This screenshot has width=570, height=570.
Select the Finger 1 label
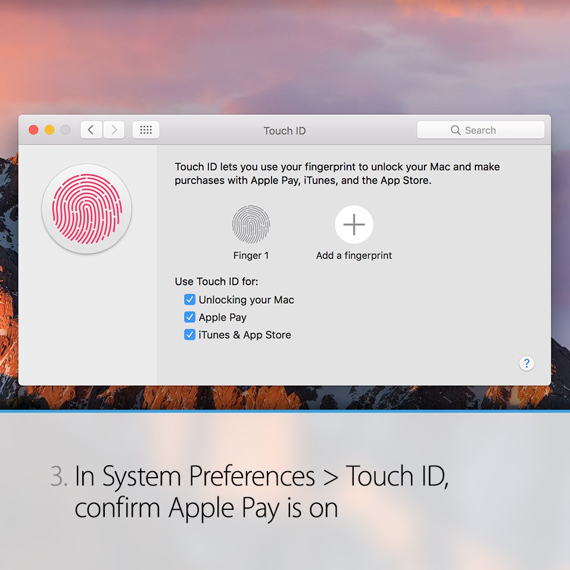(x=251, y=256)
